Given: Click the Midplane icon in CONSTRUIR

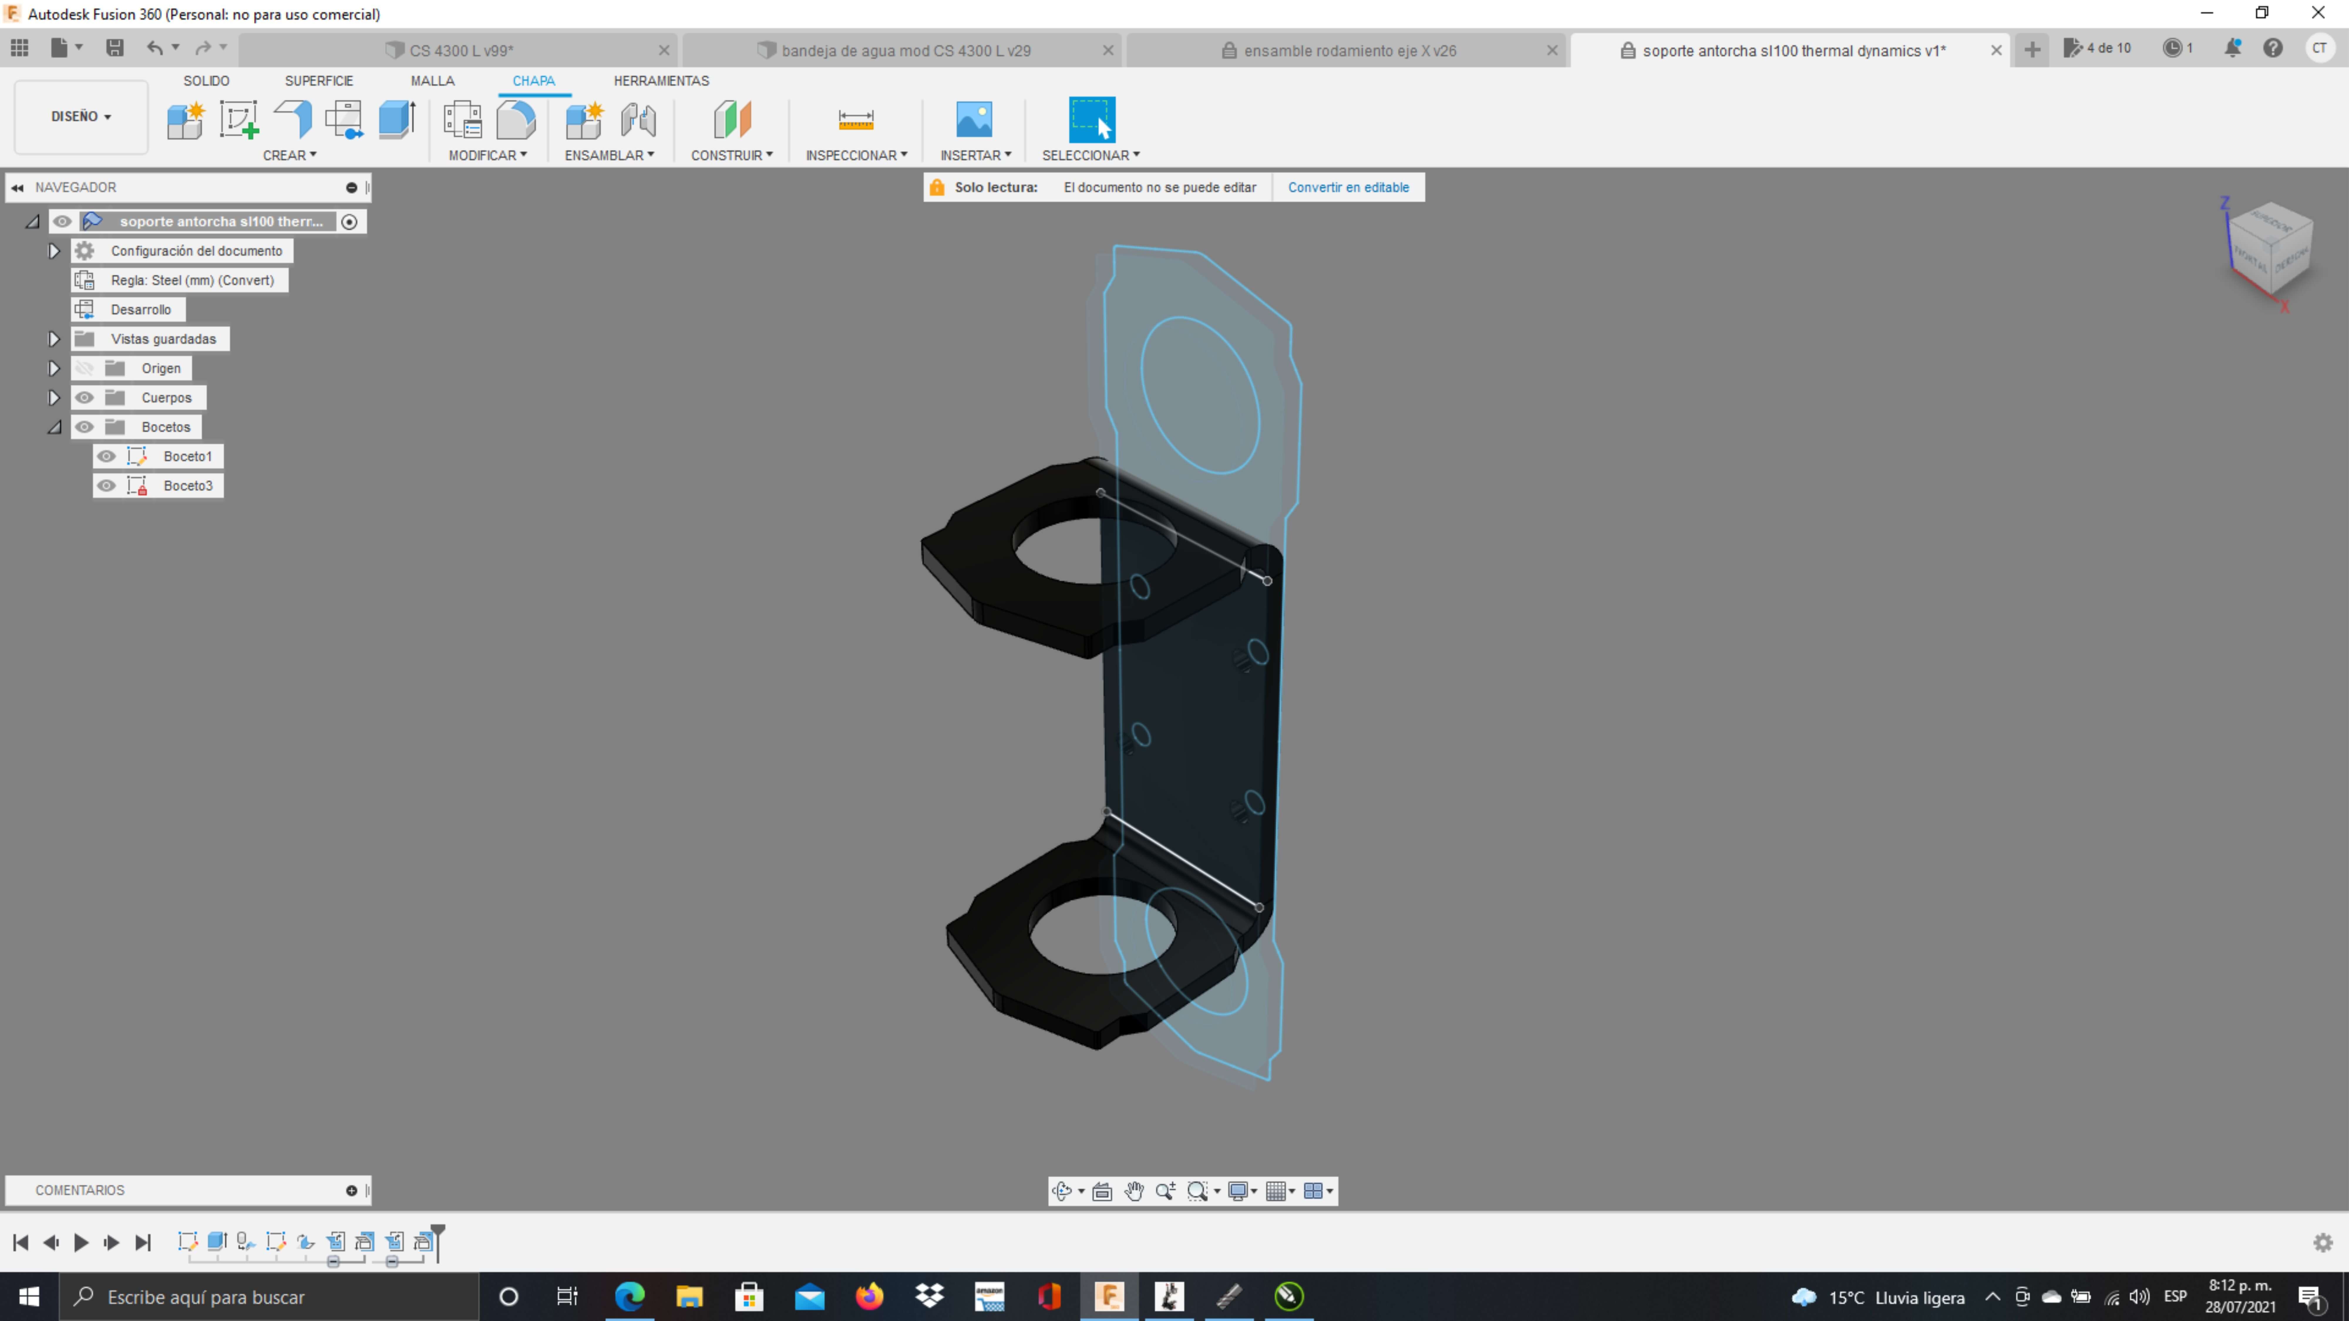Looking at the screenshot, I should coord(732,119).
